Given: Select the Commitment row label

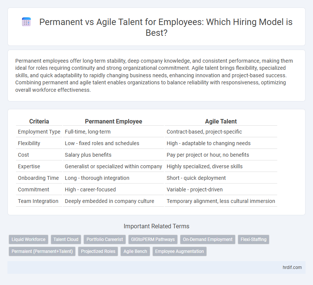Looking at the screenshot, I should [39, 190].
